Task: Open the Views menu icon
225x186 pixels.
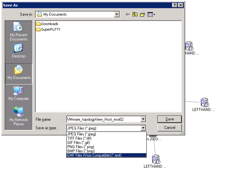Action: [x=151, y=14]
